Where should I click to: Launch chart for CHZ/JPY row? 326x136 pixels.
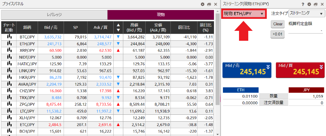click(x=9, y=91)
